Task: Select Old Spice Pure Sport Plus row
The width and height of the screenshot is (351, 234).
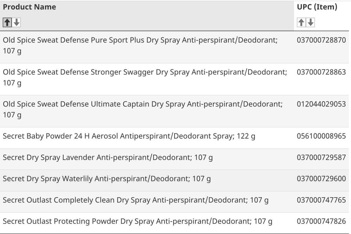Action: point(140,45)
